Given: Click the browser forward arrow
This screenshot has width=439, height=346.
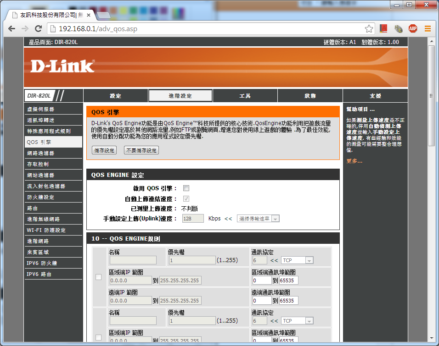Looking at the screenshot, I should [x=25, y=29].
